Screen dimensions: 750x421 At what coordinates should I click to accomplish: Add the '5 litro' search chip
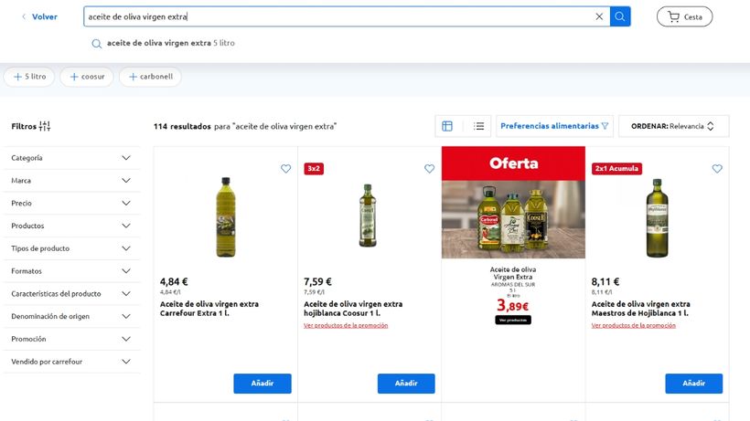[x=29, y=77]
